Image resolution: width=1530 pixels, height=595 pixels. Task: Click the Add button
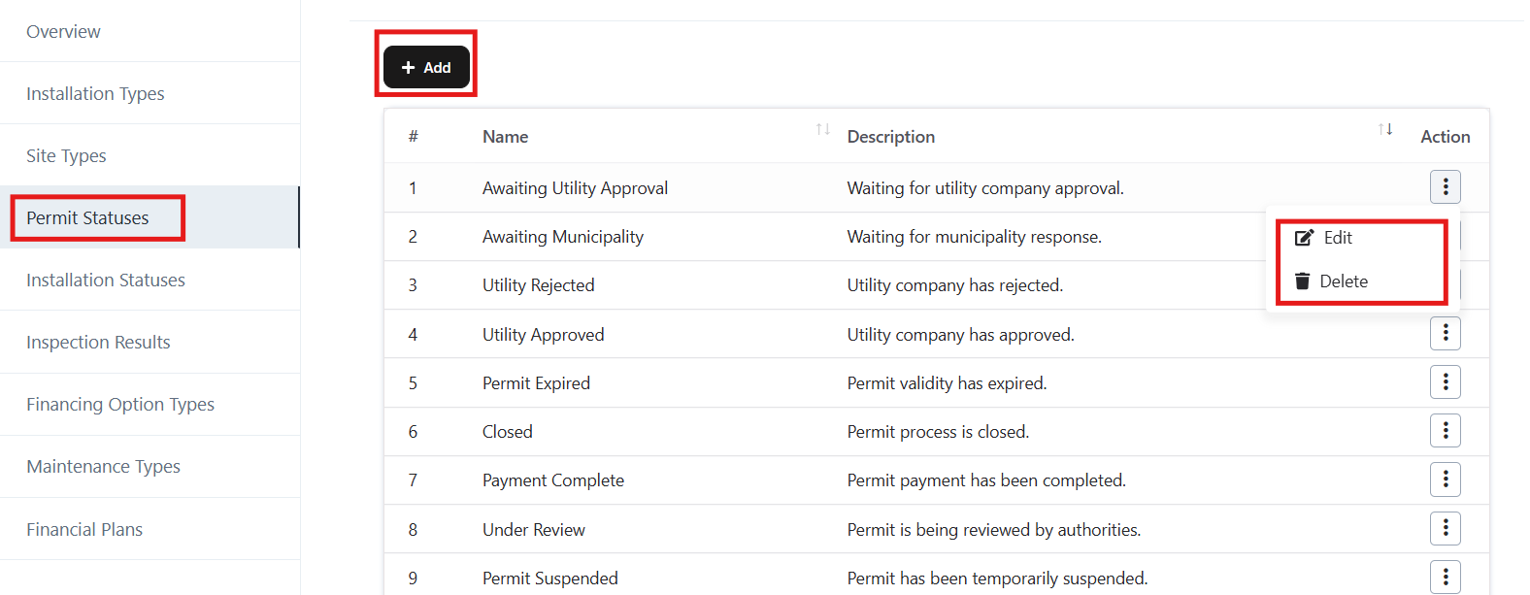coord(426,67)
